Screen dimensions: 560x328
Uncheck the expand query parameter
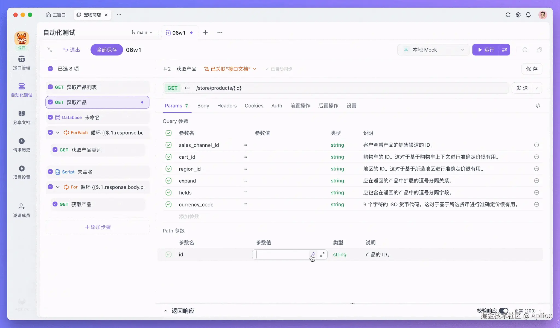(x=168, y=181)
